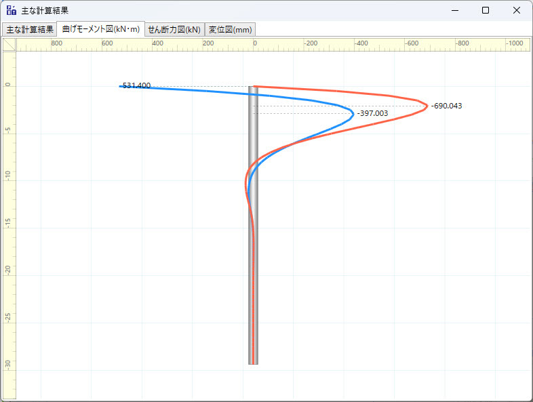Switch to the 主な計算結果 tab

click(29, 29)
